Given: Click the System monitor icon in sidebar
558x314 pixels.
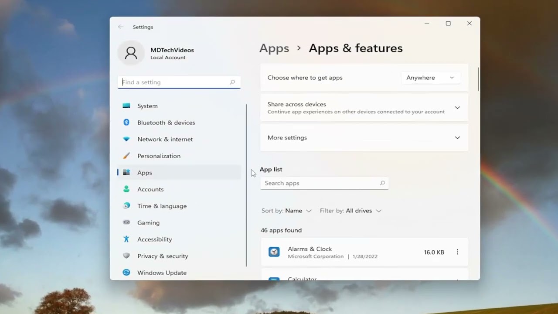Looking at the screenshot, I should pos(126,106).
